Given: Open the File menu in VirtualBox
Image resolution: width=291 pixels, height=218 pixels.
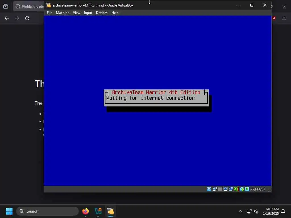Looking at the screenshot, I should [x=49, y=12].
